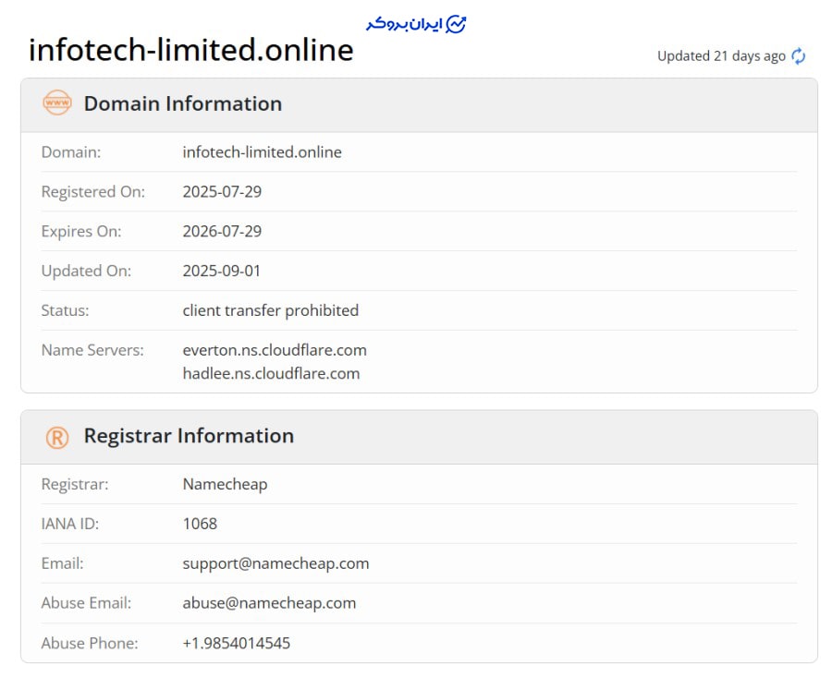Click the blue refresh arrows icon

[798, 56]
